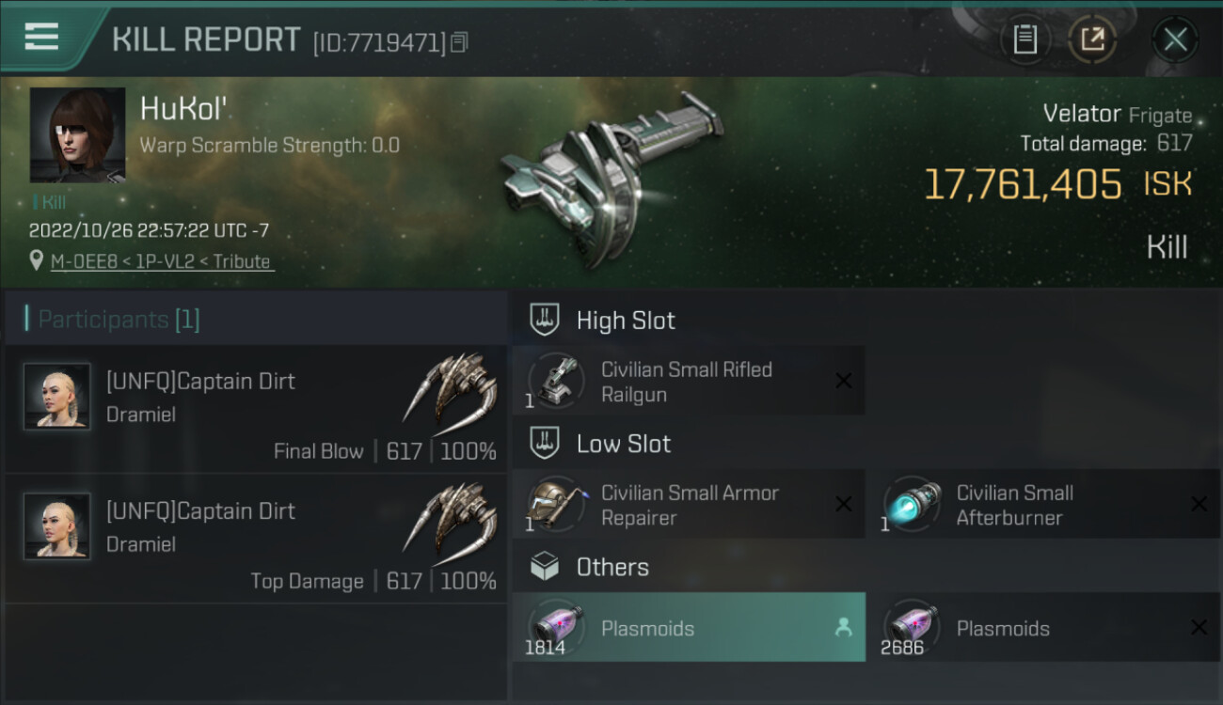This screenshot has width=1223, height=705.
Task: Share the kill report externally
Action: click(1092, 39)
